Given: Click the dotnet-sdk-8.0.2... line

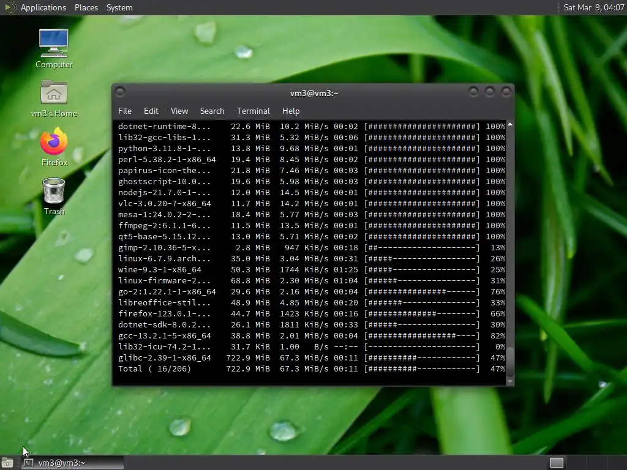Looking at the screenshot, I should tap(312, 324).
